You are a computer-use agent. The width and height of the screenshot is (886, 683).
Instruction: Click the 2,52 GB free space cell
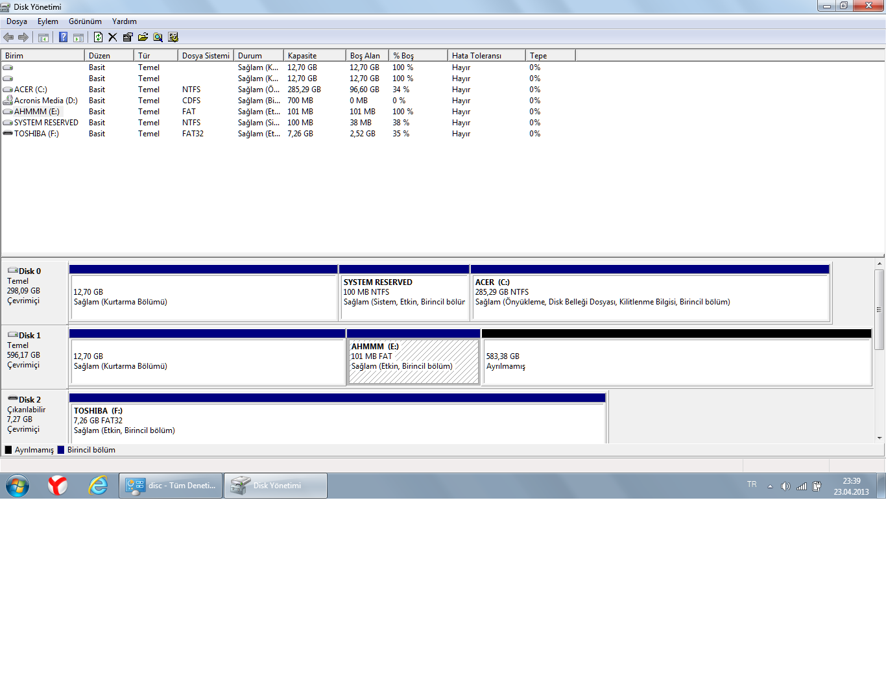(363, 134)
